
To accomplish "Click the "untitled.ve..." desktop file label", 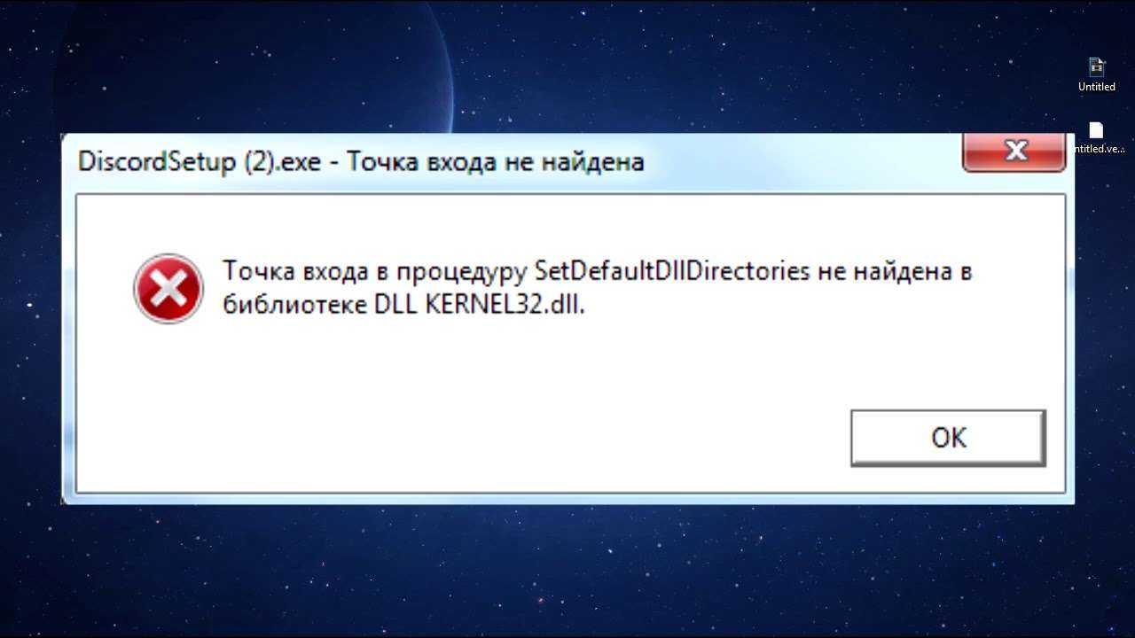I will tap(1100, 149).
